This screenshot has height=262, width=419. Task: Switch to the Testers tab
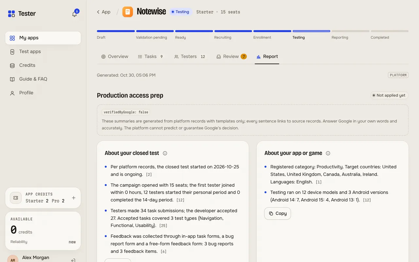click(x=190, y=56)
